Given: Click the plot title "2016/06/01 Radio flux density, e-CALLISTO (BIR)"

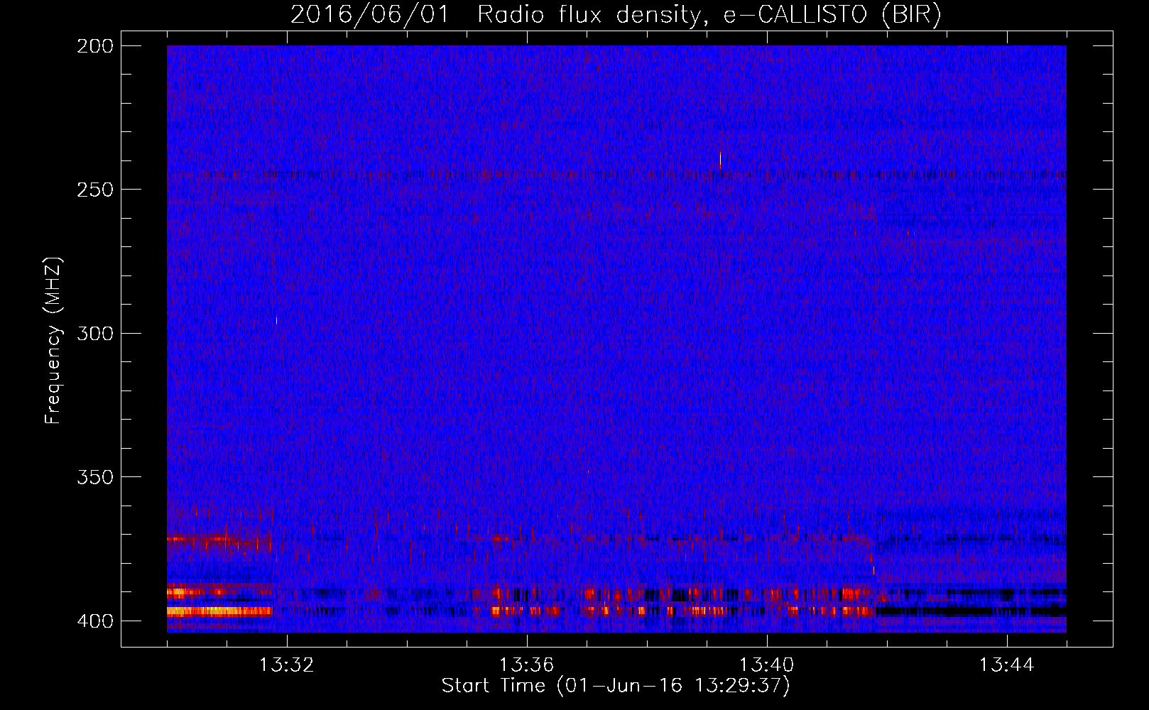Looking at the screenshot, I should [616, 14].
